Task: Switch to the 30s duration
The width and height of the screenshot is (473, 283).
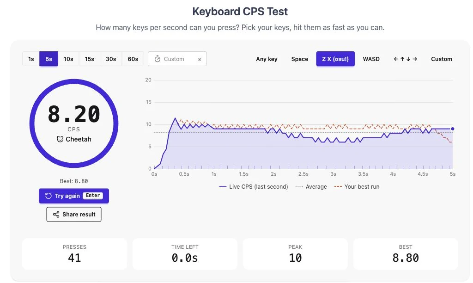Action: (x=111, y=59)
